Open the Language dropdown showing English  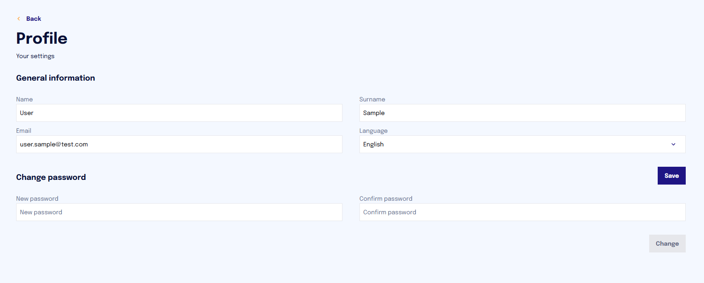[x=523, y=144]
